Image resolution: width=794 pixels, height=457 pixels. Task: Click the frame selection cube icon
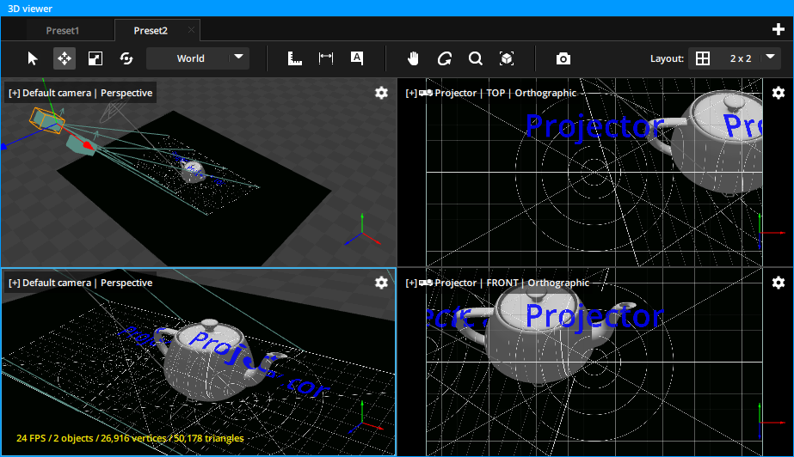pyautogui.click(x=507, y=58)
